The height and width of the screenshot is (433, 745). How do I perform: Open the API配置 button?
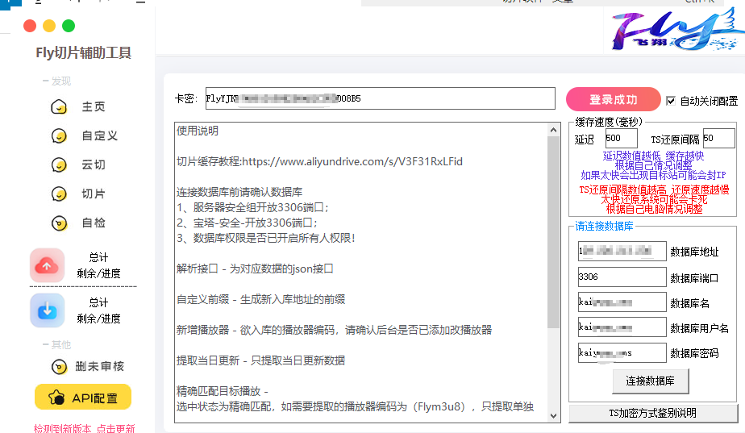(83, 397)
